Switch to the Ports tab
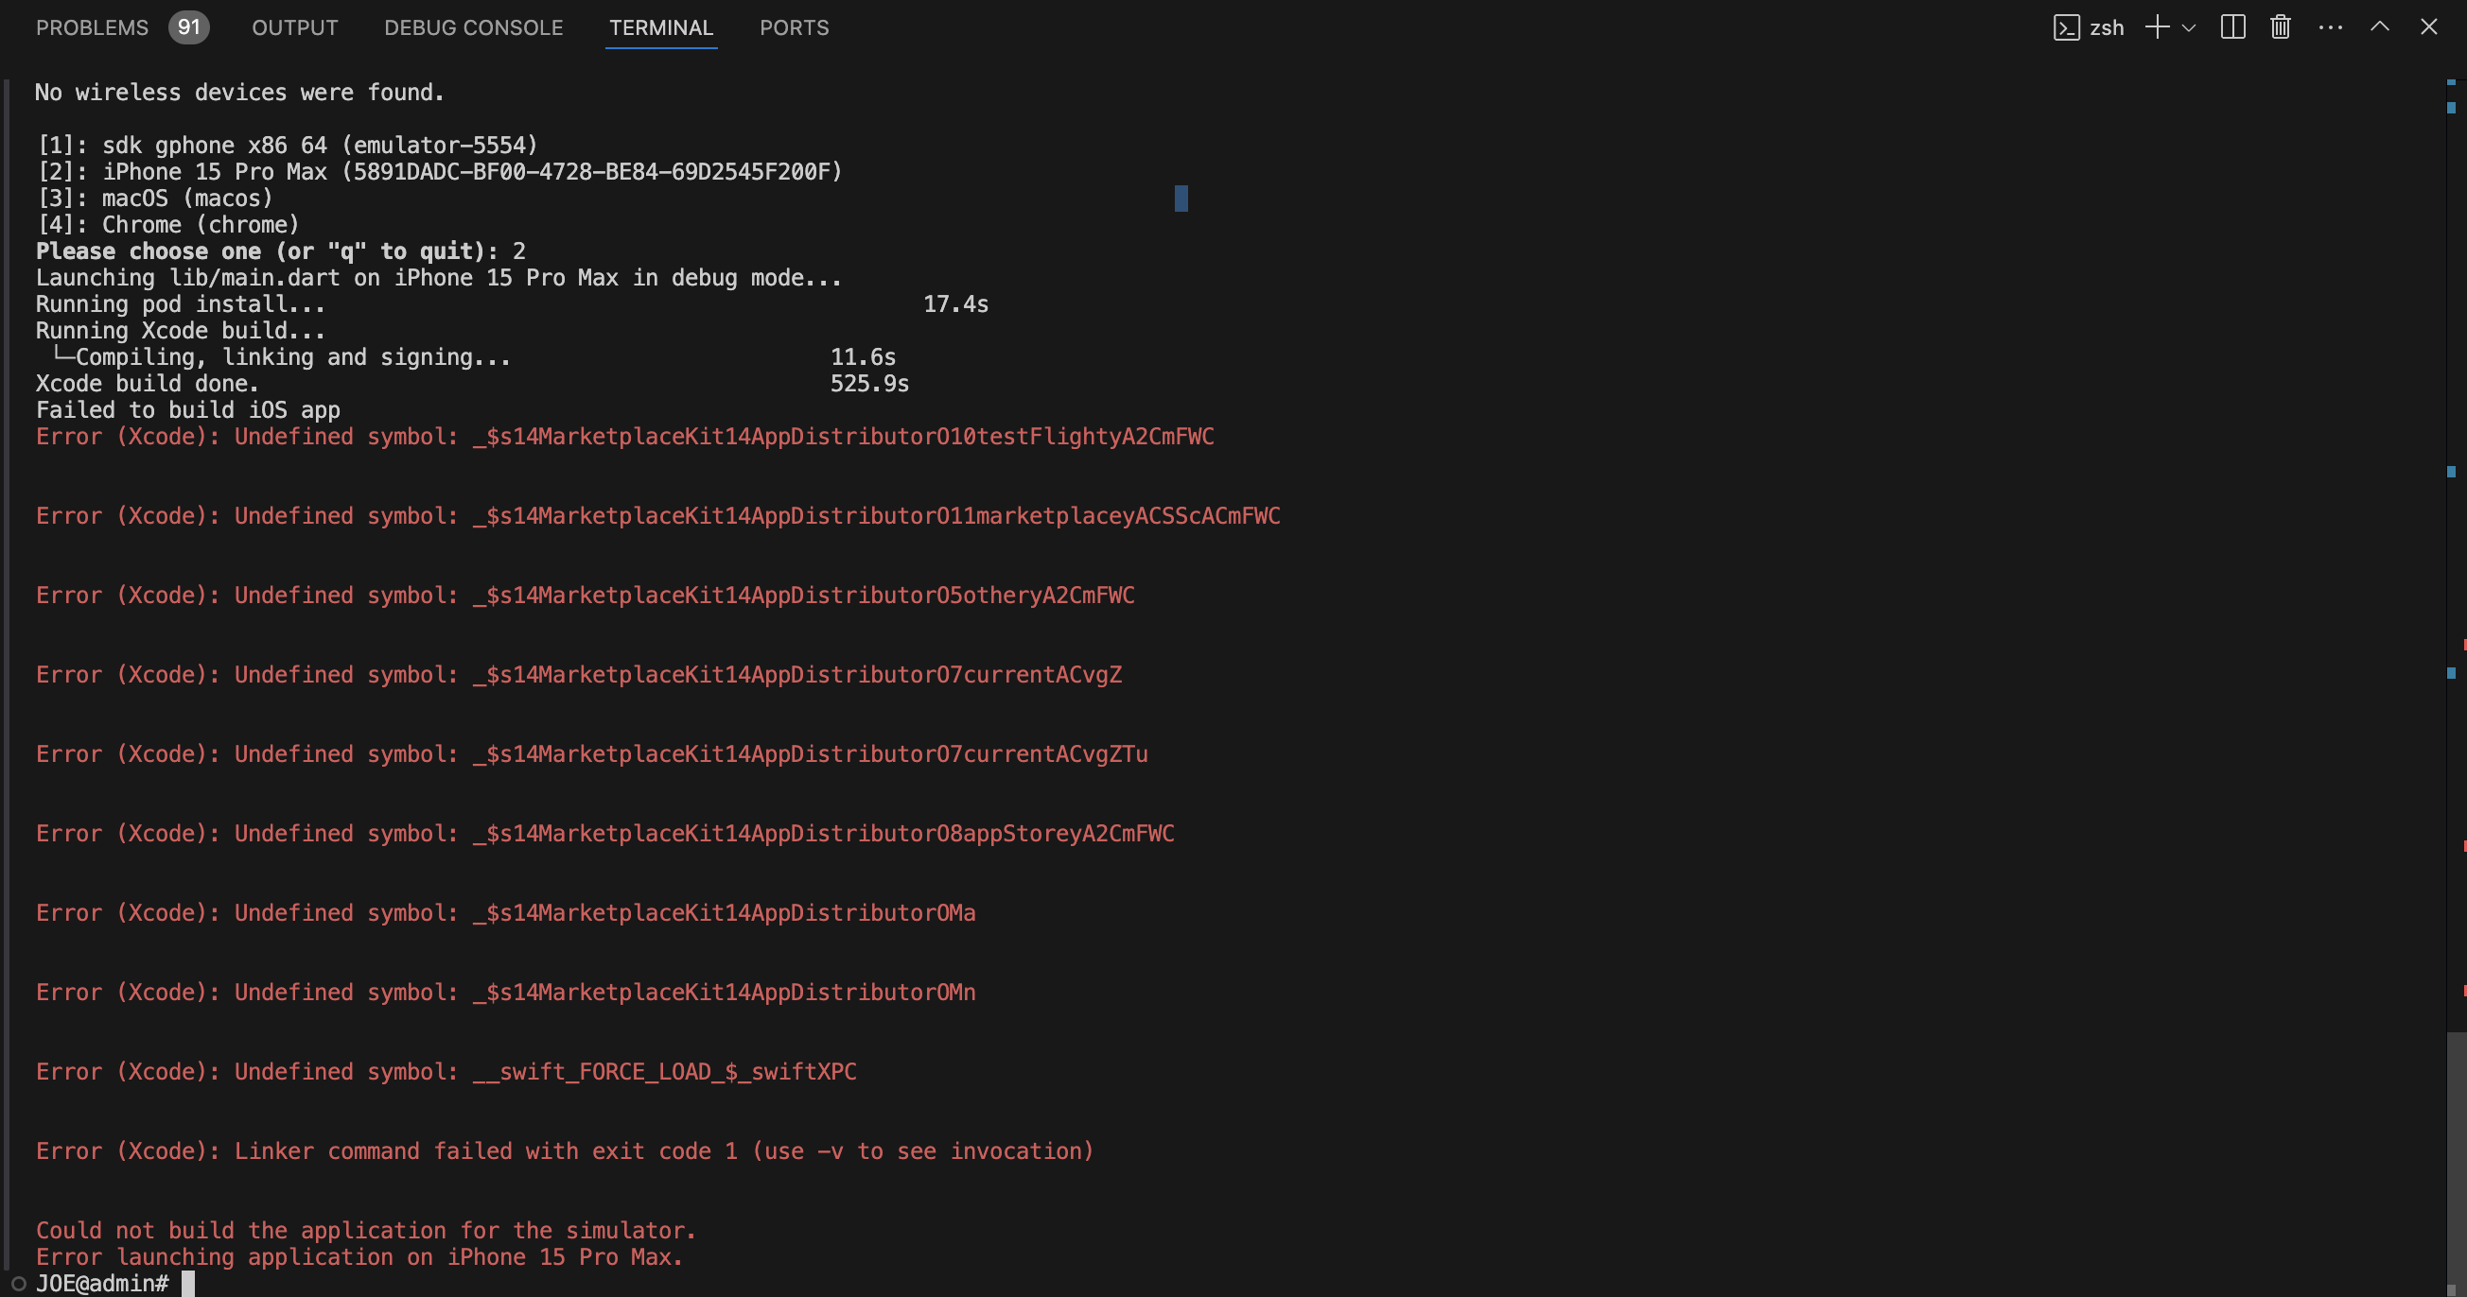The image size is (2467, 1297). point(794,27)
